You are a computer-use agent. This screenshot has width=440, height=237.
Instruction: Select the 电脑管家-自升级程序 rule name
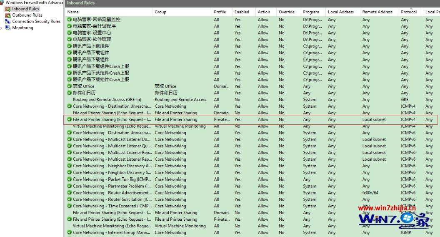point(94,26)
